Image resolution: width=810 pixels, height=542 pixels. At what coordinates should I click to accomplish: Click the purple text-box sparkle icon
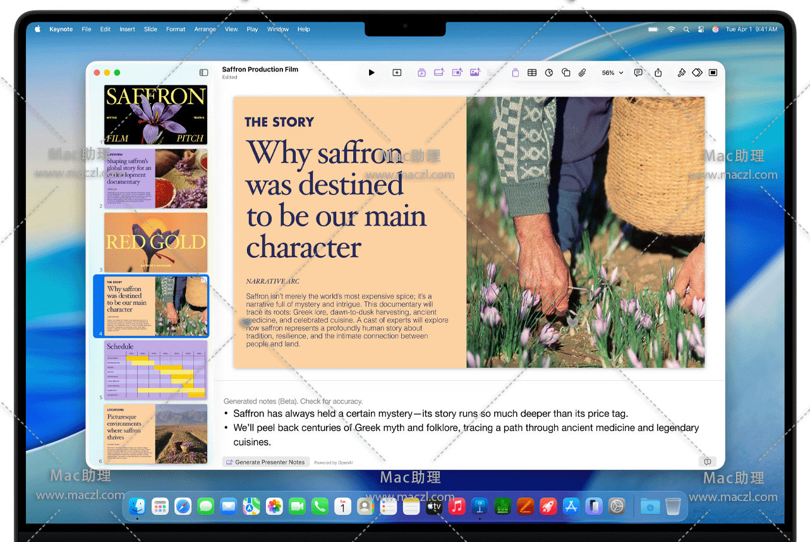pyautogui.click(x=457, y=73)
